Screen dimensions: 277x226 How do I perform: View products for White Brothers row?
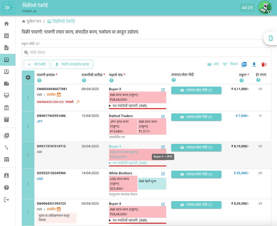click(x=196, y=174)
